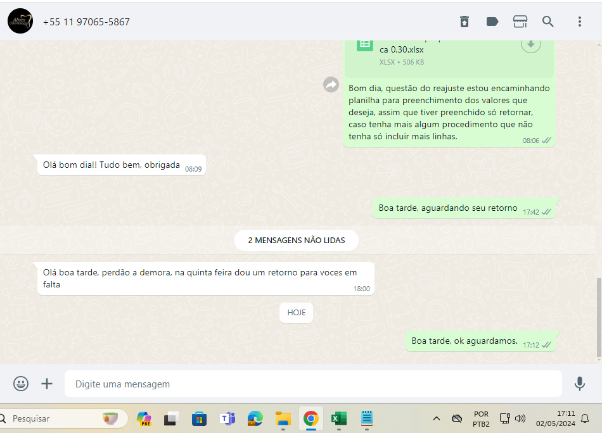
Task: Click the XLSX green spreadsheet file icon
Action: tap(364, 44)
